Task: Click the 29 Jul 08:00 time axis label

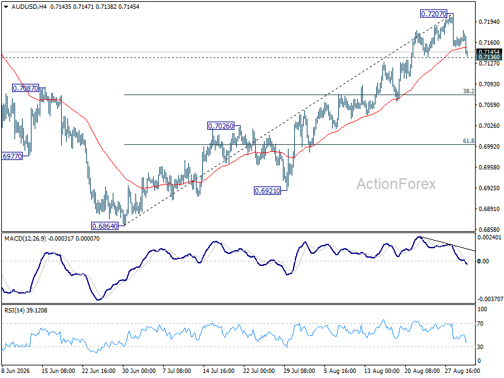Action: pyautogui.click(x=299, y=371)
